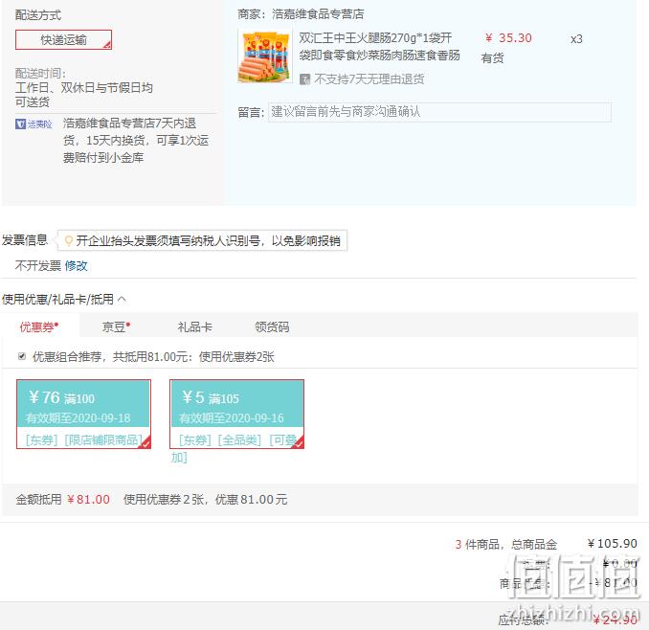649x630 pixels.
Task: Click the 不开发票 invoice status text
Action: coord(38,266)
